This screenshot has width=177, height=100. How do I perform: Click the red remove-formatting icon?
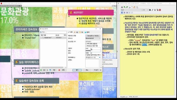coord(160,10)
